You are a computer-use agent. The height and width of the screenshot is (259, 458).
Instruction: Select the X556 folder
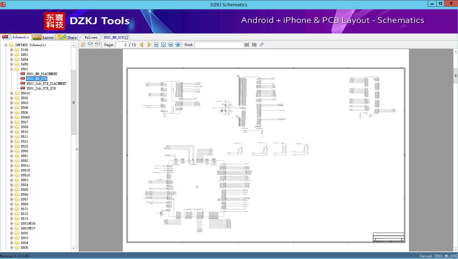tap(24, 194)
